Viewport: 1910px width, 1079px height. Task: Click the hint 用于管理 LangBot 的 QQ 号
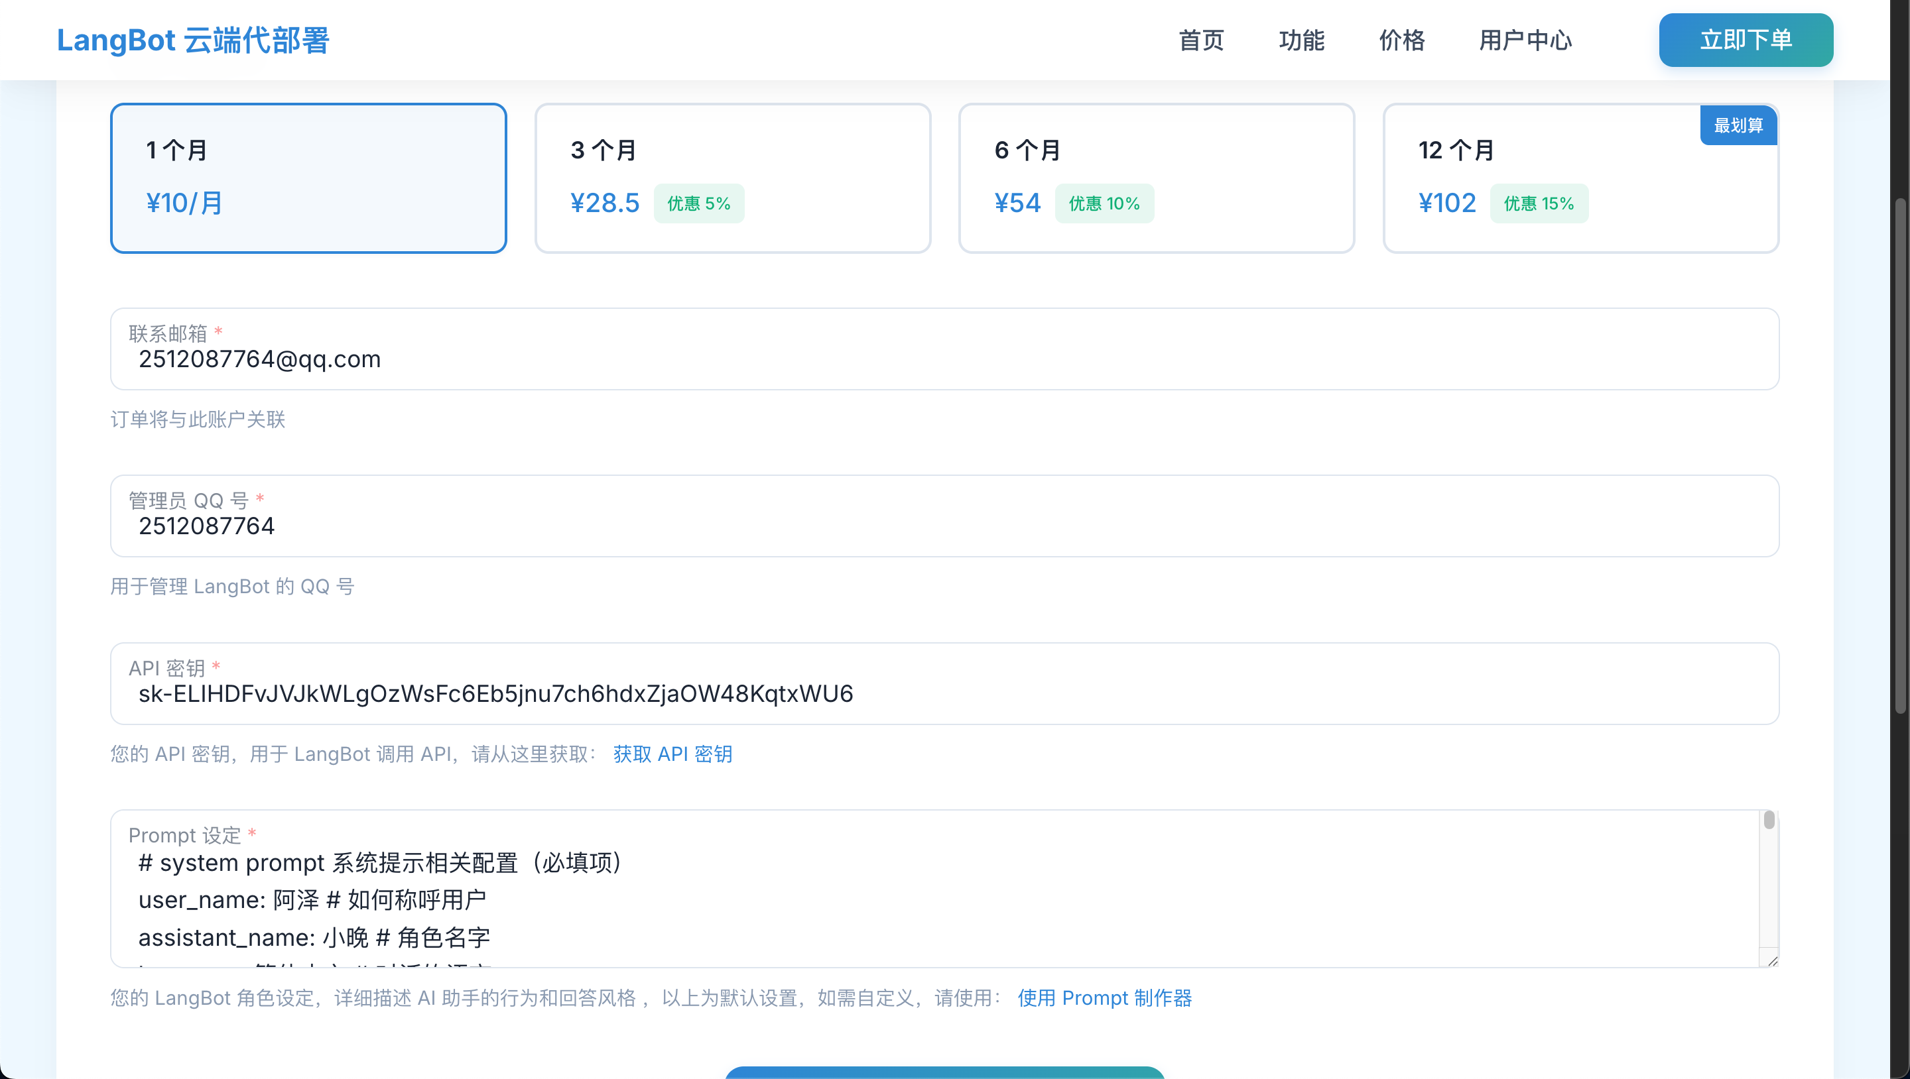[x=233, y=586]
